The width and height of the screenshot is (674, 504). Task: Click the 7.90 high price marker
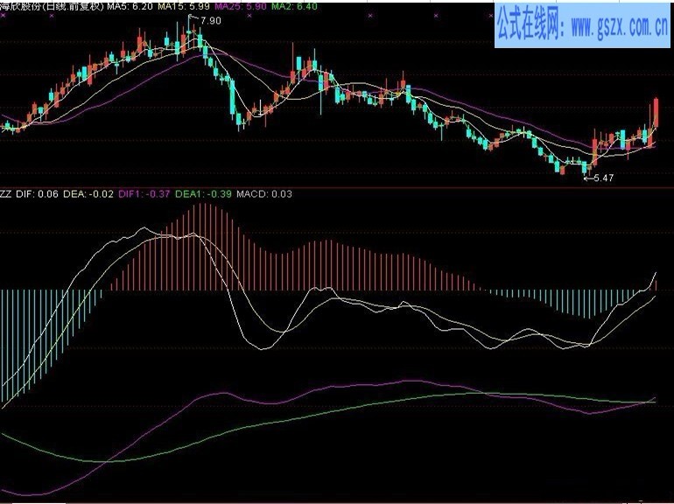click(x=210, y=21)
